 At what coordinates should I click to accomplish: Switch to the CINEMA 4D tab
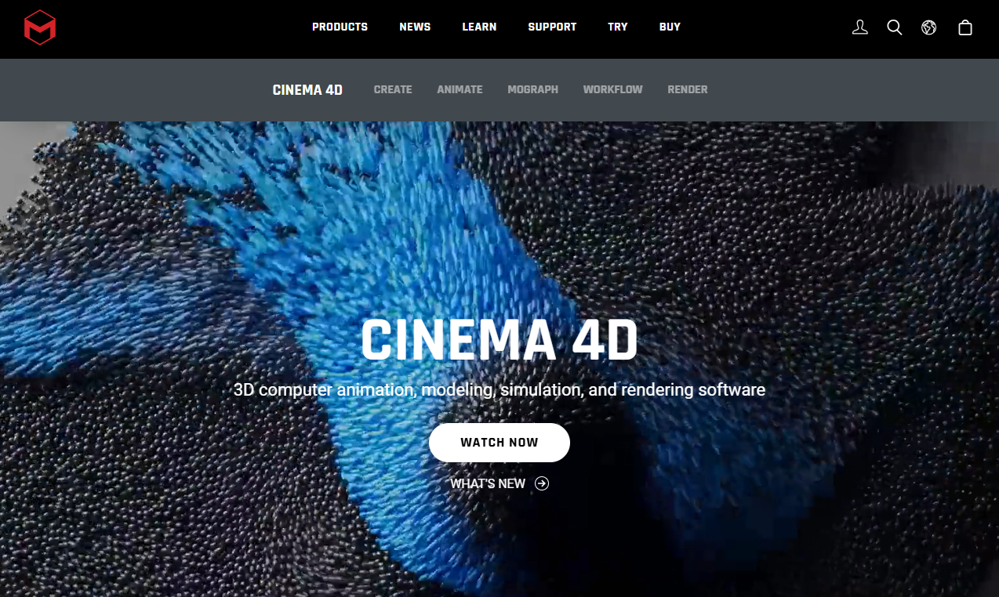[307, 89]
